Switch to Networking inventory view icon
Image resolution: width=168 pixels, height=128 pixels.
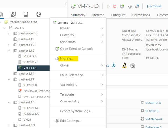pos(39,14)
